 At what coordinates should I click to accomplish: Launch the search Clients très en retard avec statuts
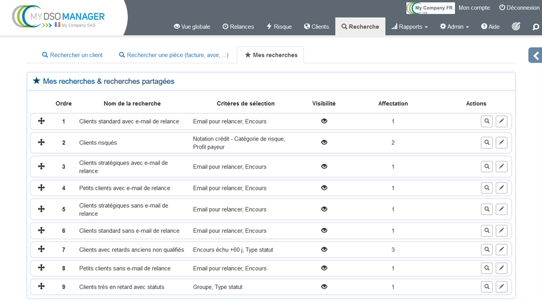(487, 287)
